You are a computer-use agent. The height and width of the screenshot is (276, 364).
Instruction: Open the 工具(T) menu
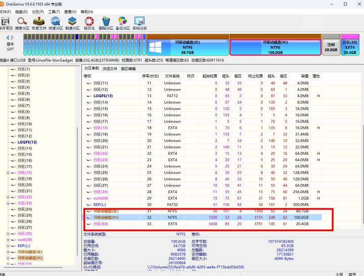pyautogui.click(x=54, y=12)
